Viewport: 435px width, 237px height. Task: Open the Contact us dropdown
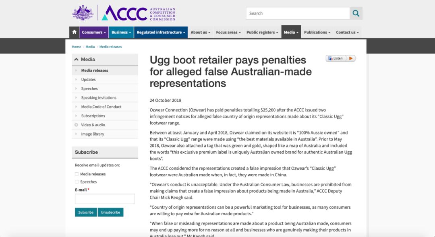pos(347,32)
